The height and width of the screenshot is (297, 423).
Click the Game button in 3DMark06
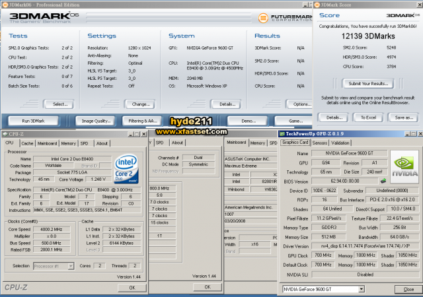point(293,121)
